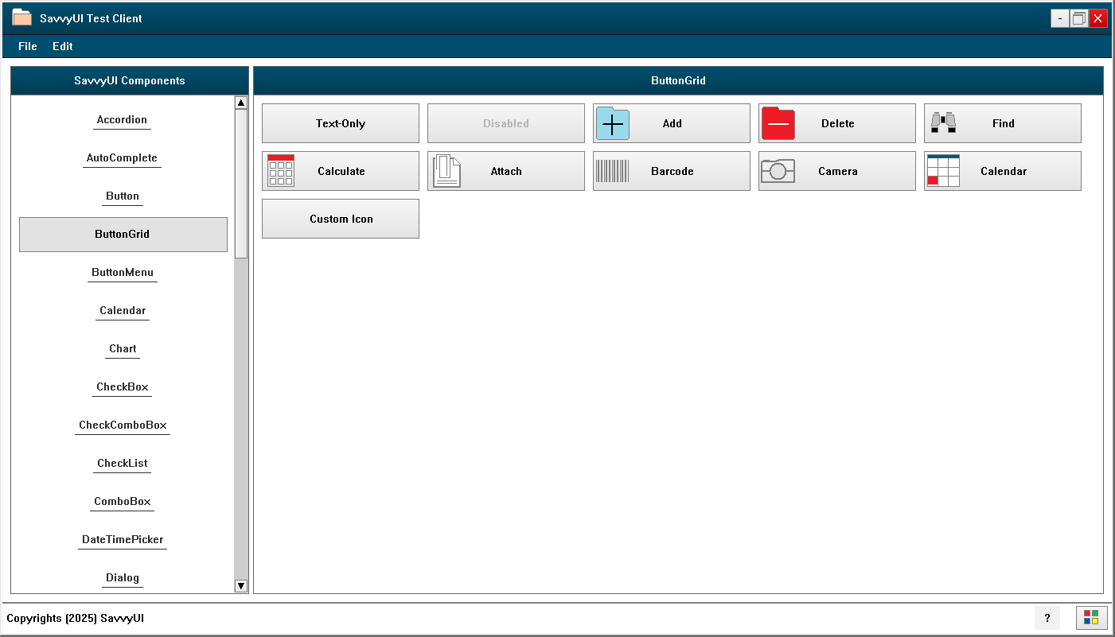
Task: Click the question mark help button
Action: coord(1047,618)
